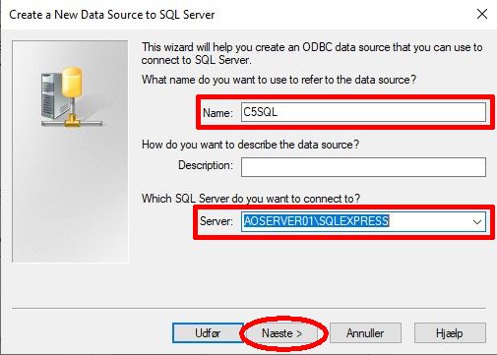
Task: Open help via the Hjælp button
Action: [450, 333]
